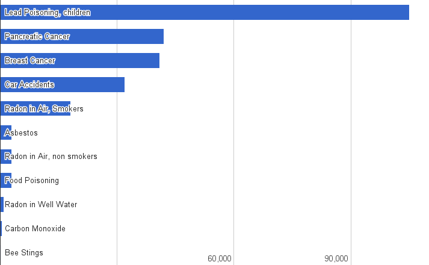This screenshot has width=429, height=265.
Task: Click the Radon in Well Water bar
Action: pos(2,205)
